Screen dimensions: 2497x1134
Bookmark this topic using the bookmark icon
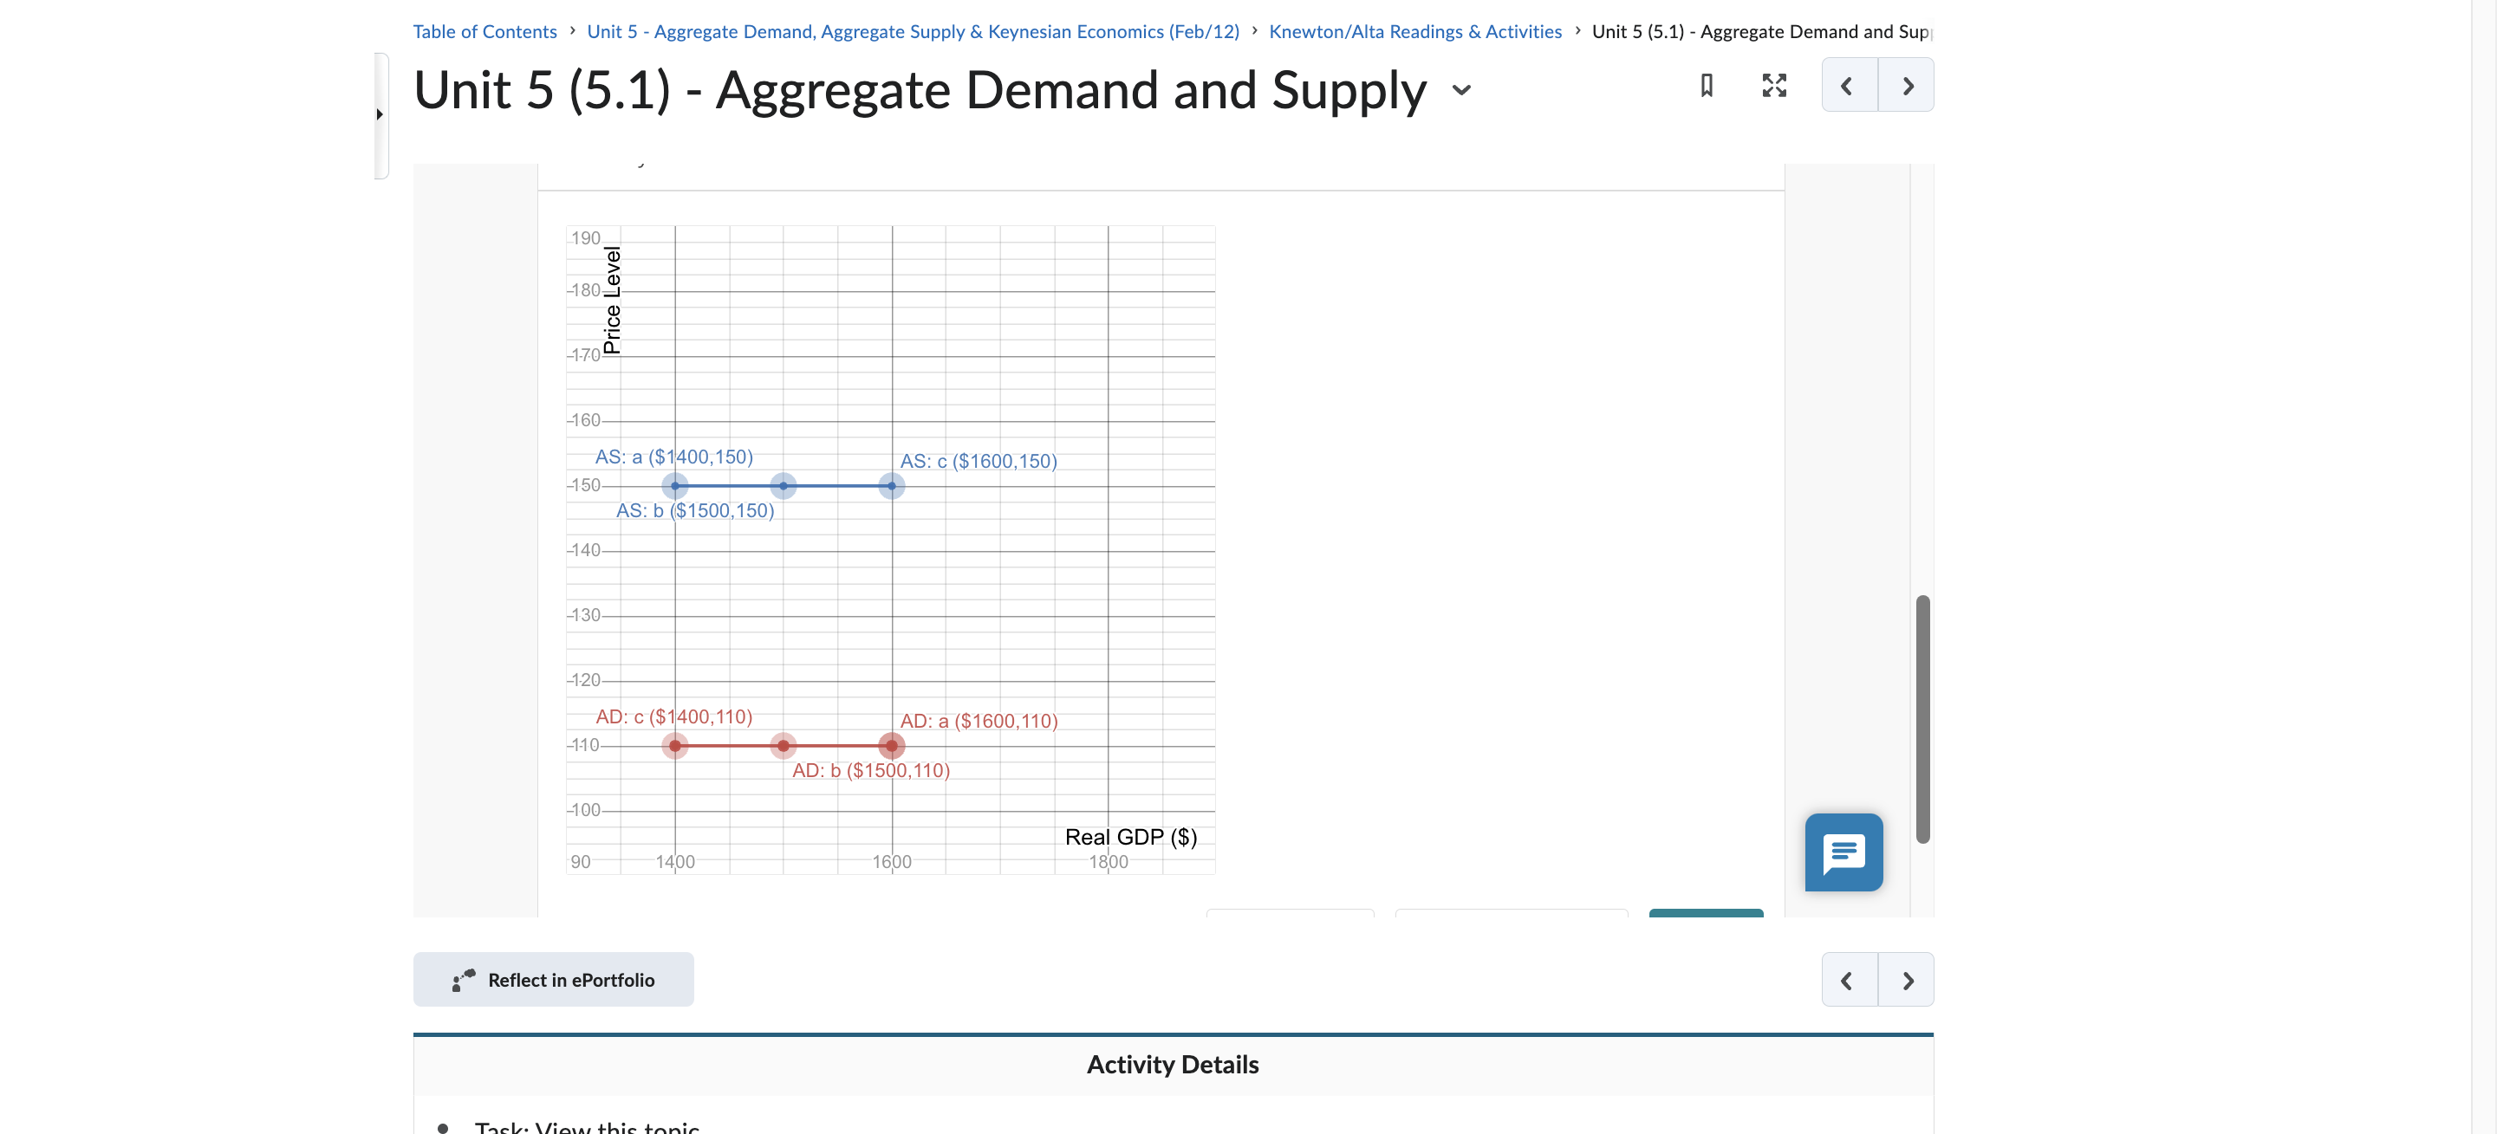click(1706, 85)
